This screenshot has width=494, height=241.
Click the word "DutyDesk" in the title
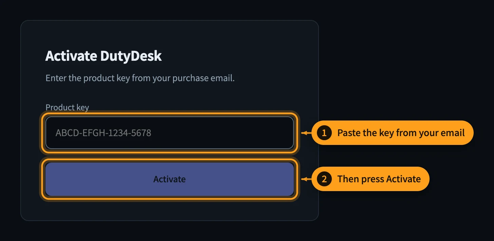[131, 56]
